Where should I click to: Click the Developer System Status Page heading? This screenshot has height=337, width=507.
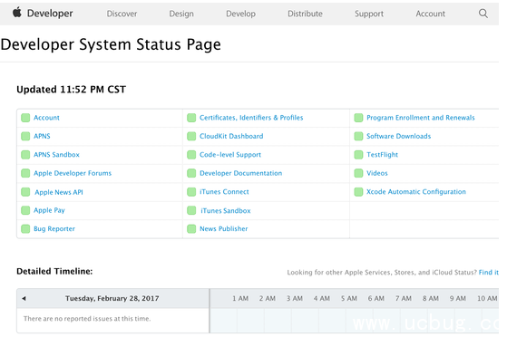pyautogui.click(x=111, y=44)
